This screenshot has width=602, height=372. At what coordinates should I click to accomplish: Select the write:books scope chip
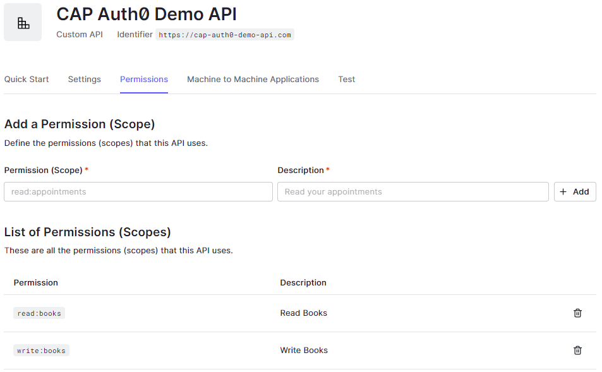coord(41,351)
